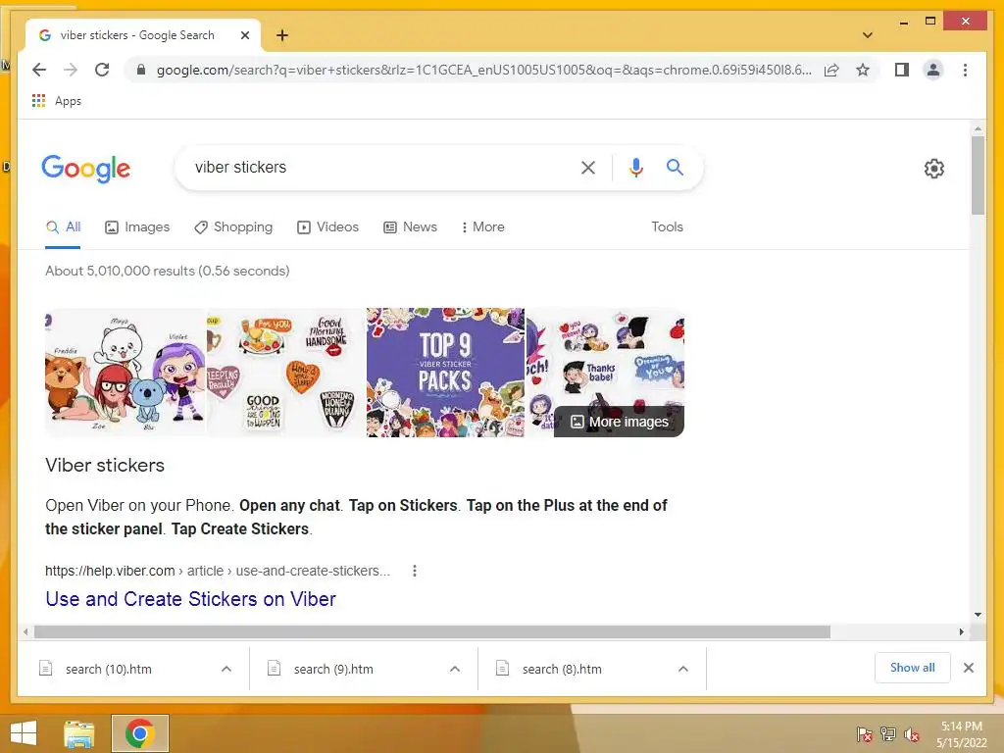
Task: Click the padlock site info icon
Action: point(141,70)
